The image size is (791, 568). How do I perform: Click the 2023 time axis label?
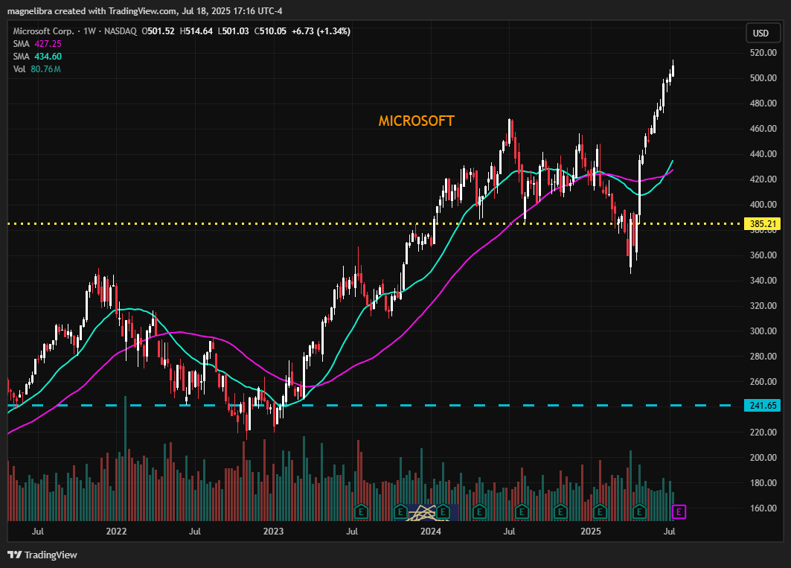pyautogui.click(x=273, y=531)
